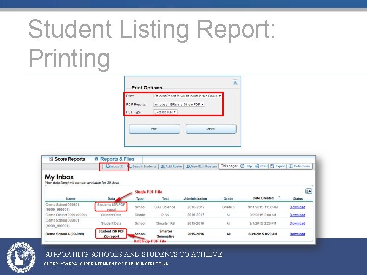This screenshot has width=367, height=275.
Task: Open the Inbox [1] link
Action: click(x=114, y=166)
